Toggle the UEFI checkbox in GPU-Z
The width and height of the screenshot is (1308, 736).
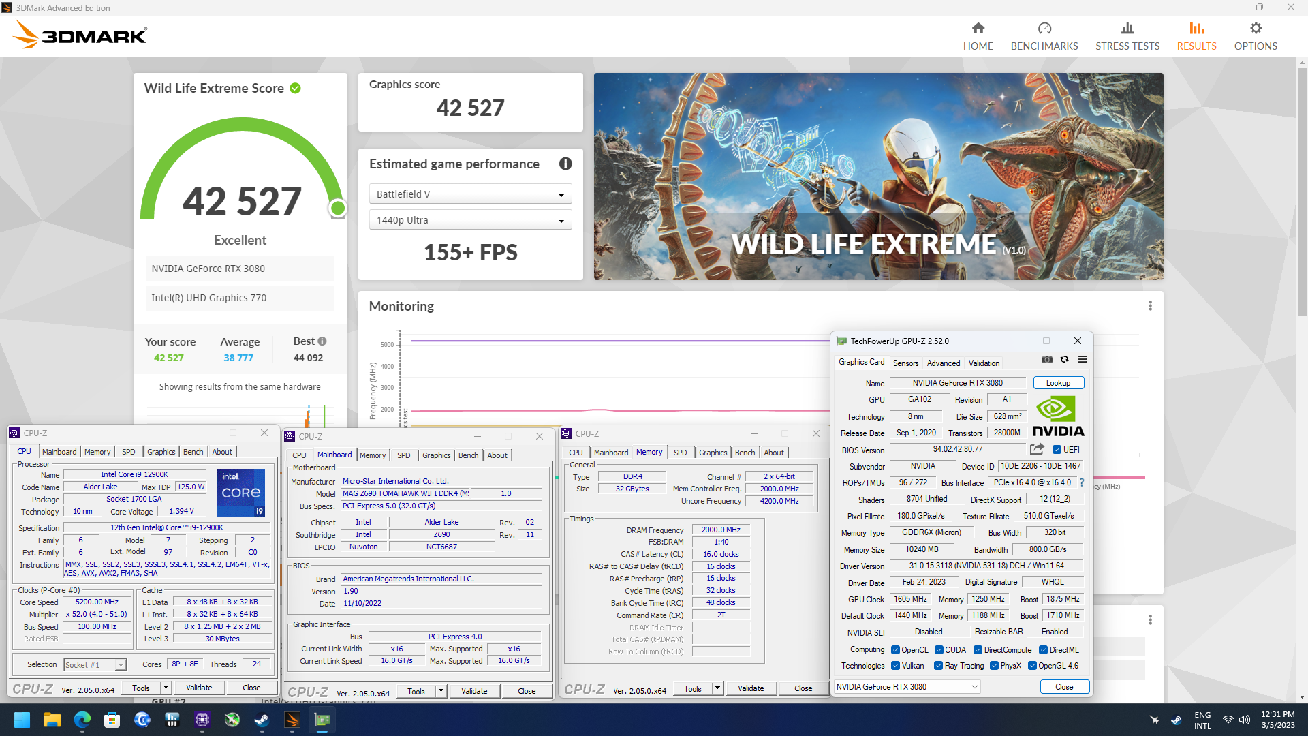1057,450
